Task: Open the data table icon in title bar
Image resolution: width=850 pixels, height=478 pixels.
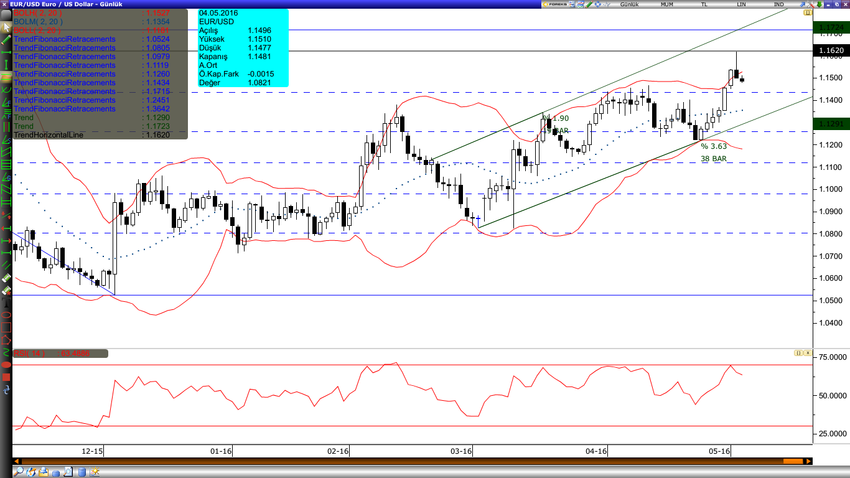Action: pyautogui.click(x=572, y=4)
